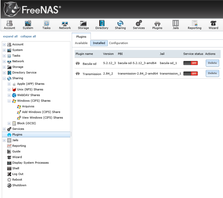Click the Transmission plugin puzzle icon

[x=78, y=73]
